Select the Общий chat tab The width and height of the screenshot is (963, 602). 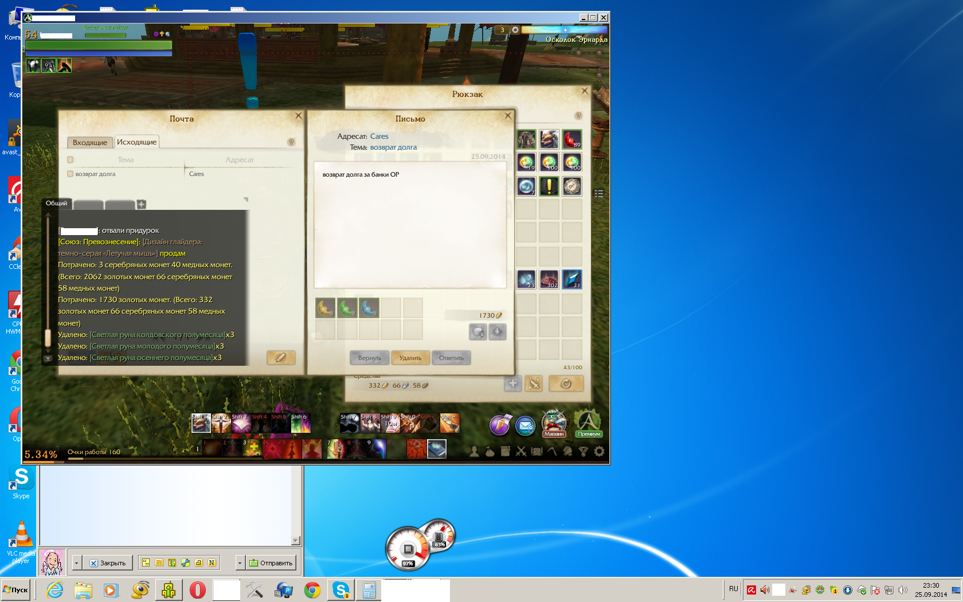pos(56,204)
